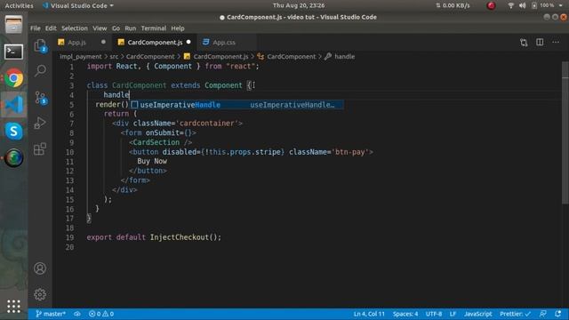Screen dimensions: 569x320
Task: Click Activities in the top bar
Action: pyautogui.click(x=19, y=5)
